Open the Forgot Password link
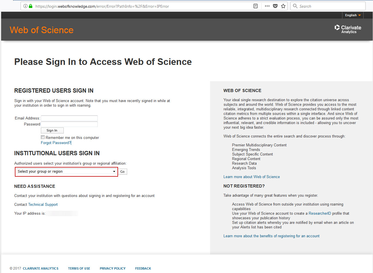The height and width of the screenshot is (273, 373). (x=55, y=143)
